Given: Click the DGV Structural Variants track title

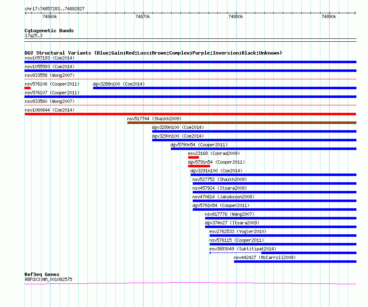Looking at the screenshot, I should click(x=153, y=53).
